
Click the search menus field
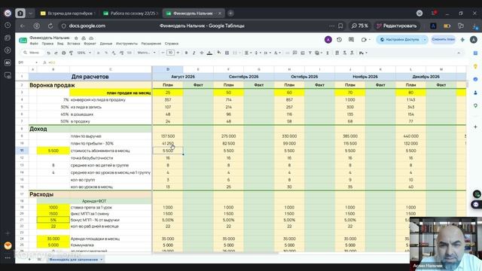point(32,53)
